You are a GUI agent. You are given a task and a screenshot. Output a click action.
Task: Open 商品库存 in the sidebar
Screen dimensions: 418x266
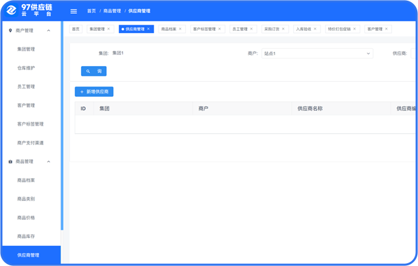tap(26, 236)
